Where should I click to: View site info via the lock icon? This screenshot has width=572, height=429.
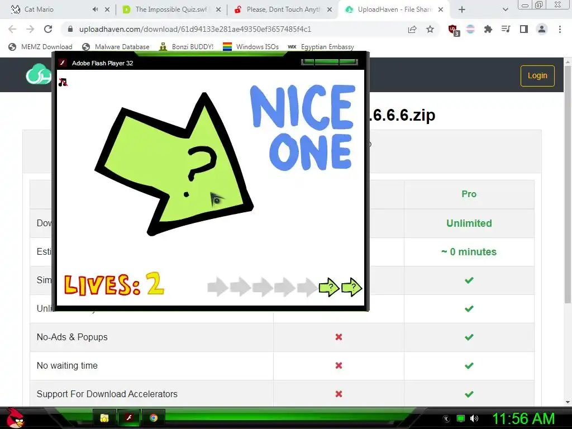click(70, 29)
